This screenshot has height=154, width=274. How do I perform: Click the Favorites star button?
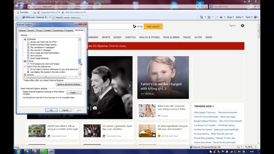pyautogui.click(x=22, y=12)
